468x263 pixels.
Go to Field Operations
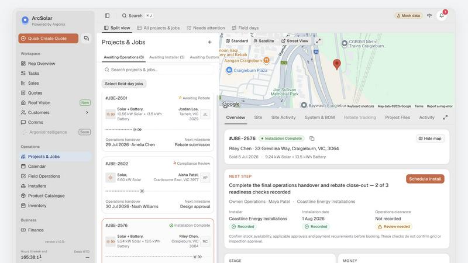(x=54, y=177)
